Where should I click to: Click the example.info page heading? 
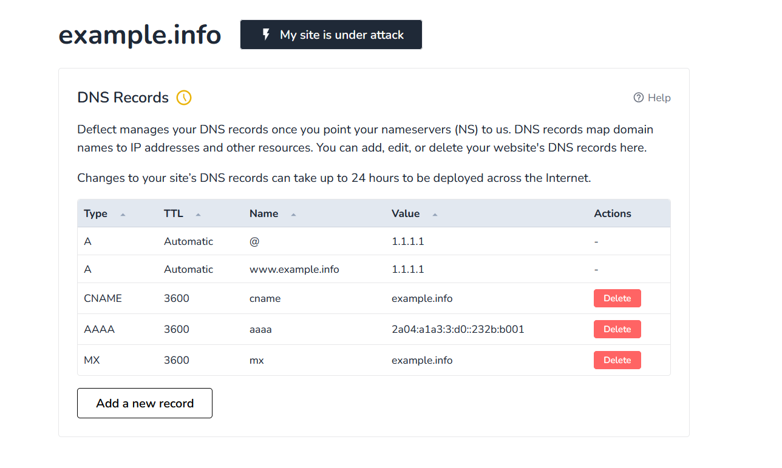(140, 35)
